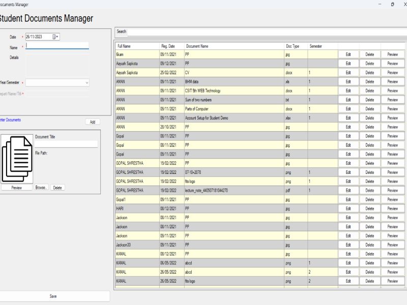Click Preview under the document thumbnail
Screen dimensions: 407x305
17,188
